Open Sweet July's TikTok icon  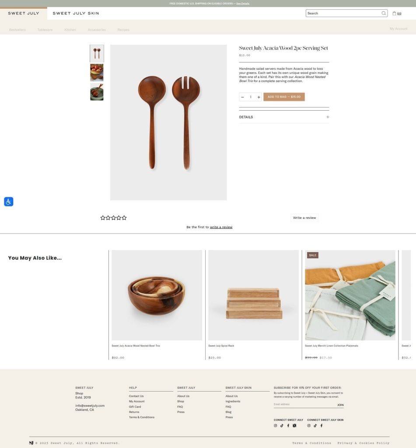tap(282, 425)
